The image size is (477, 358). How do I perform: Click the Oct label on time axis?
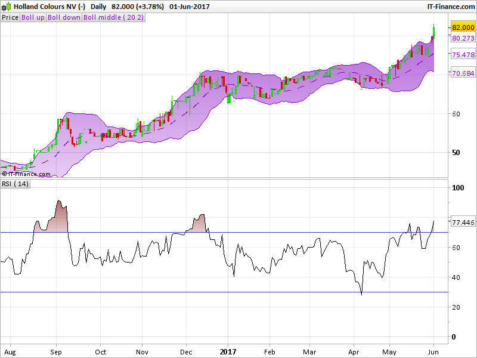(x=100, y=352)
